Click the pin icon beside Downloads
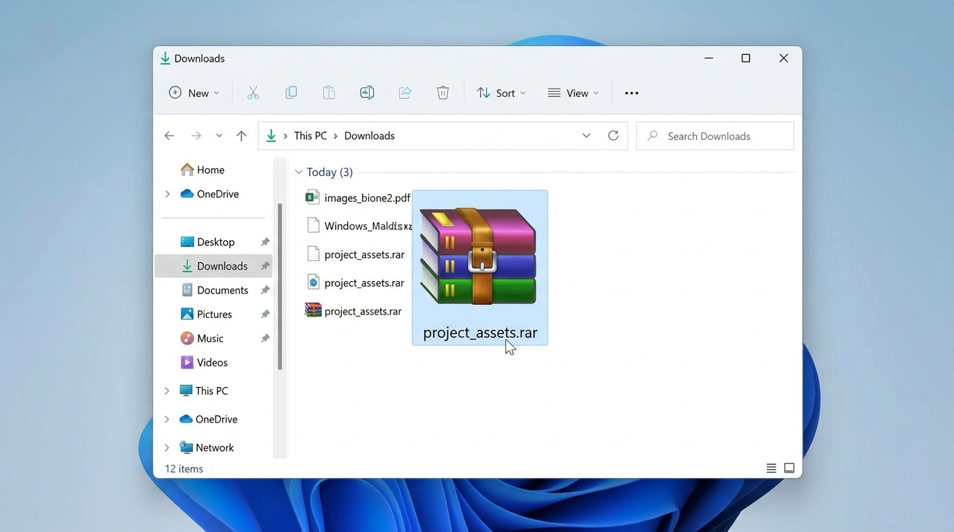Image resolution: width=954 pixels, height=532 pixels. pos(265,266)
